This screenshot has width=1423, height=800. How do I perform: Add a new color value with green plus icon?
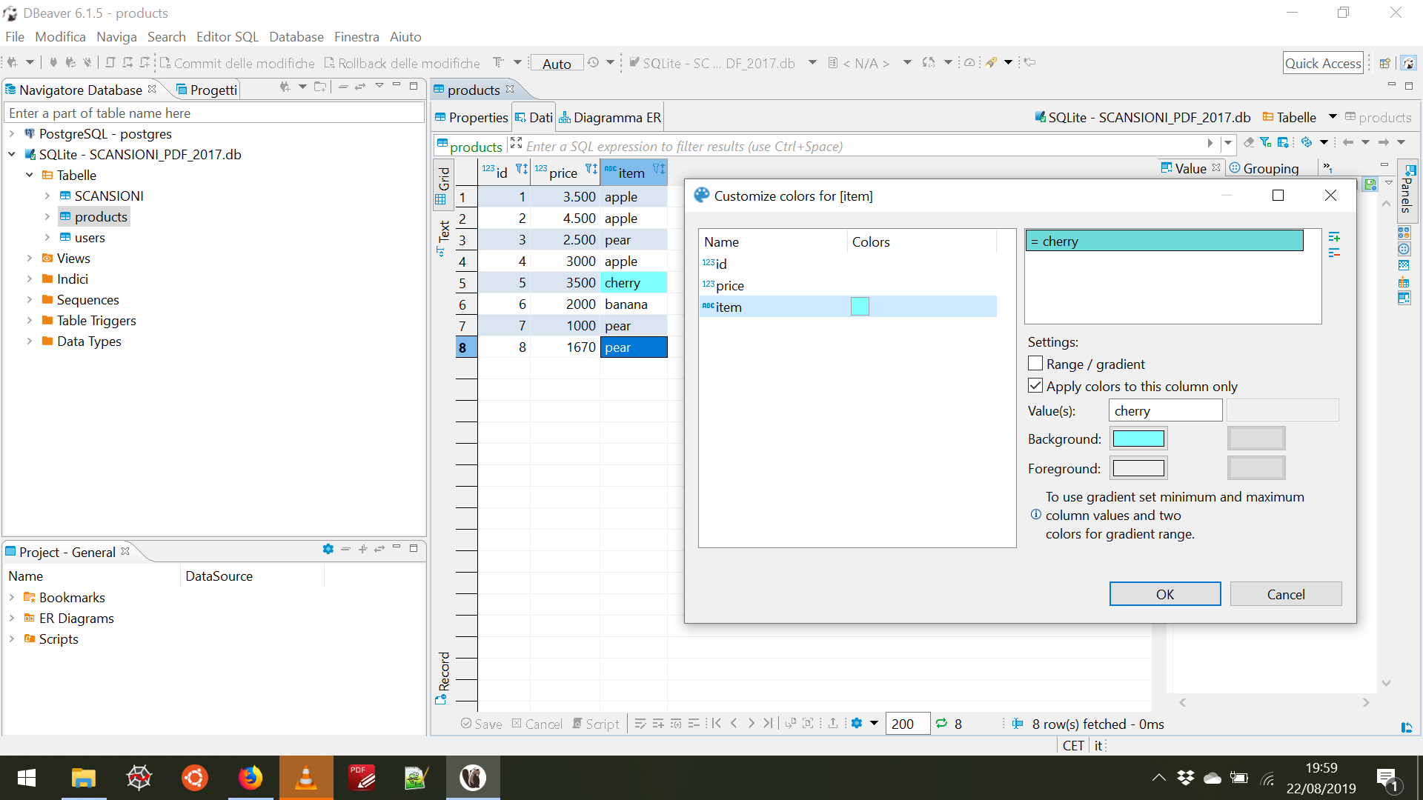1335,238
